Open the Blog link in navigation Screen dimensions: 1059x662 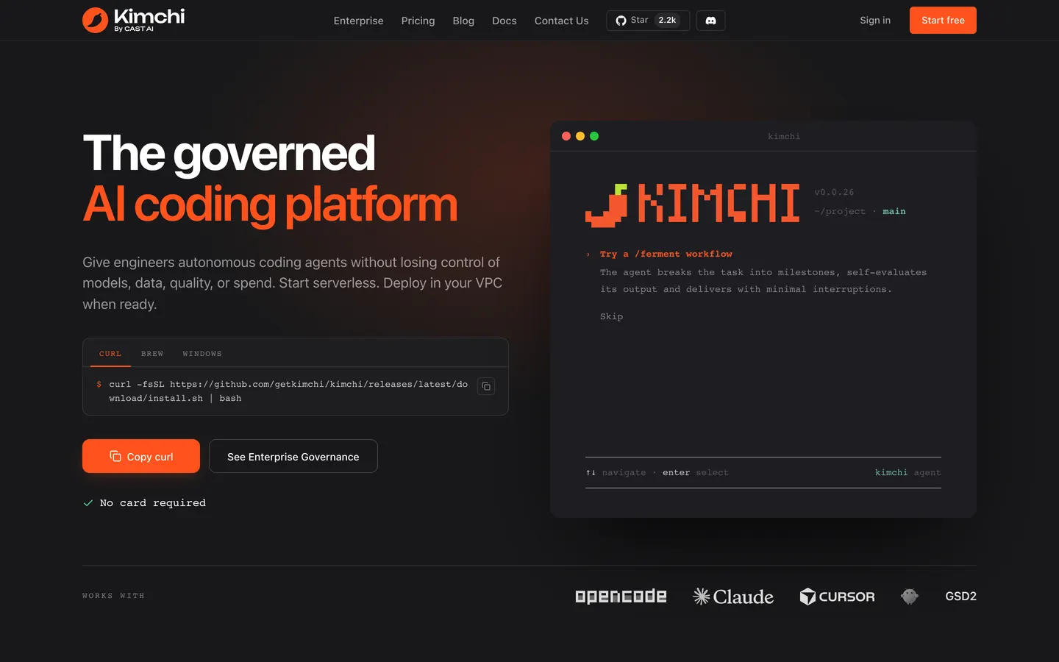[463, 21]
